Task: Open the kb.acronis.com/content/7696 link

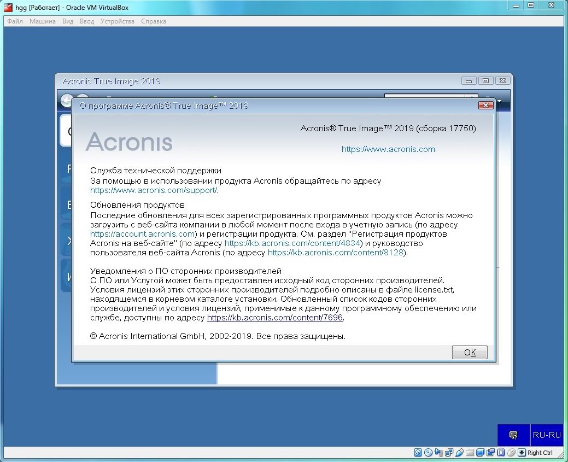Action: pos(275,318)
